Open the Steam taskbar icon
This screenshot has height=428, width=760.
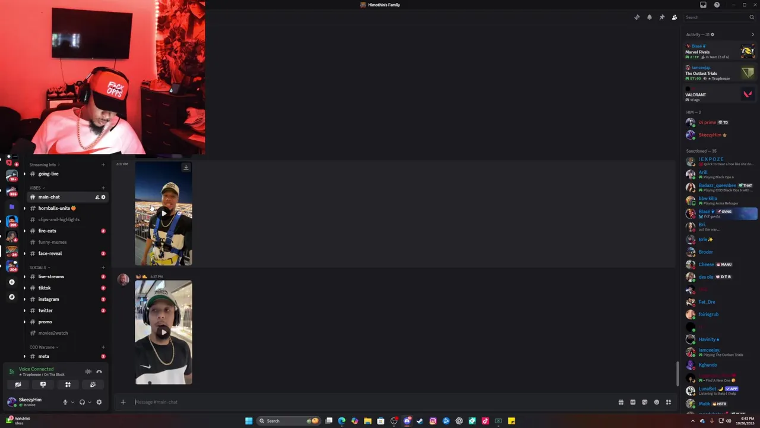[x=420, y=421]
